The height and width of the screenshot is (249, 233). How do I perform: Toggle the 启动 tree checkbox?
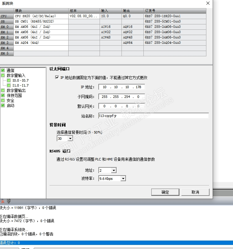[x=3, y=105]
